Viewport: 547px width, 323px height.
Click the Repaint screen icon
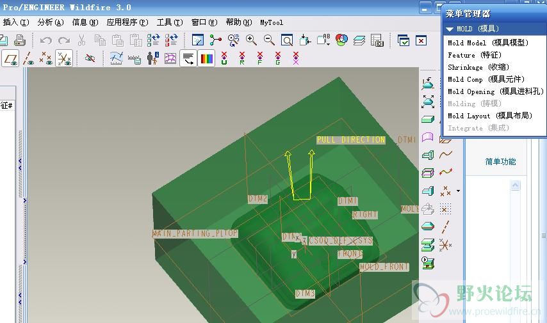pos(198,40)
